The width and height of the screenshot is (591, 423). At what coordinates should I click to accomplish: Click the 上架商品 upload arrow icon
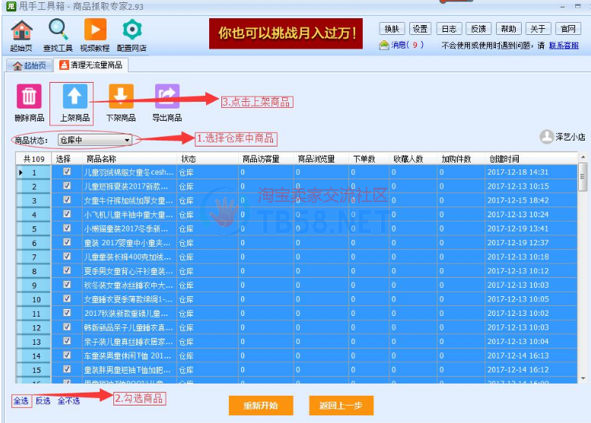tap(75, 97)
